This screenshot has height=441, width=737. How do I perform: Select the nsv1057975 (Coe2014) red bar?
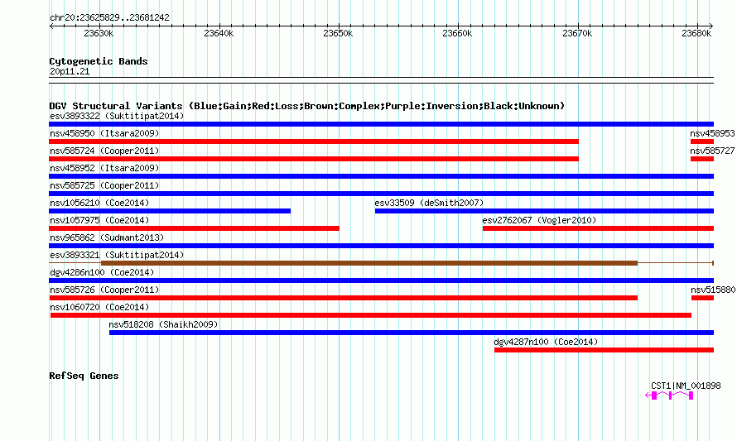(194, 228)
